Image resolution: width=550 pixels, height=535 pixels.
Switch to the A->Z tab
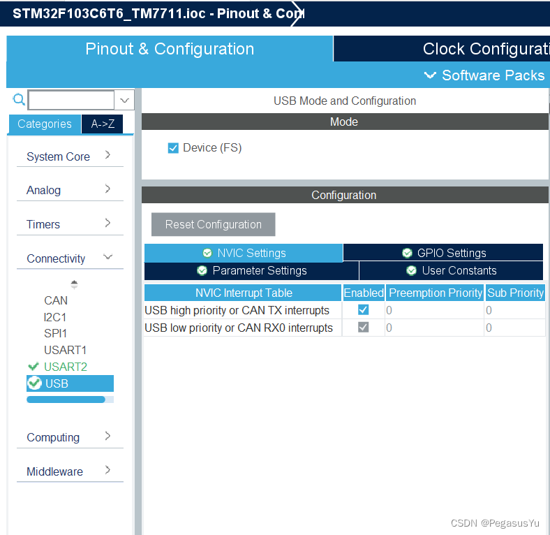click(x=103, y=124)
